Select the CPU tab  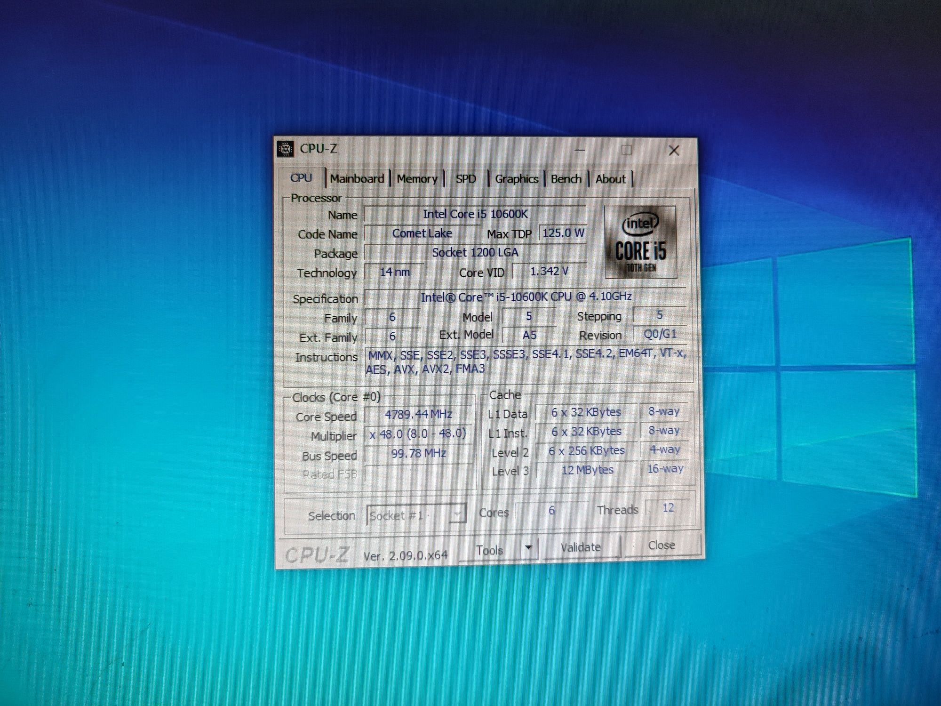click(301, 178)
